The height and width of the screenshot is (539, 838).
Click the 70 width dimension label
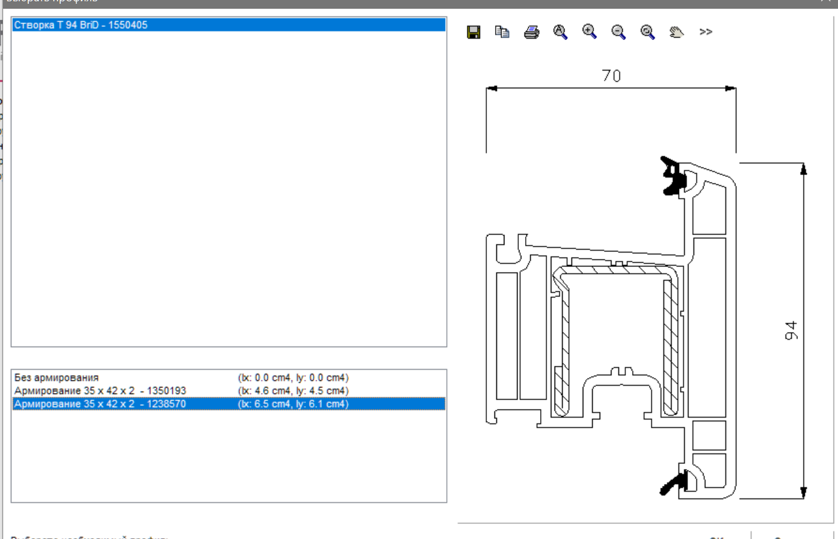tap(611, 76)
